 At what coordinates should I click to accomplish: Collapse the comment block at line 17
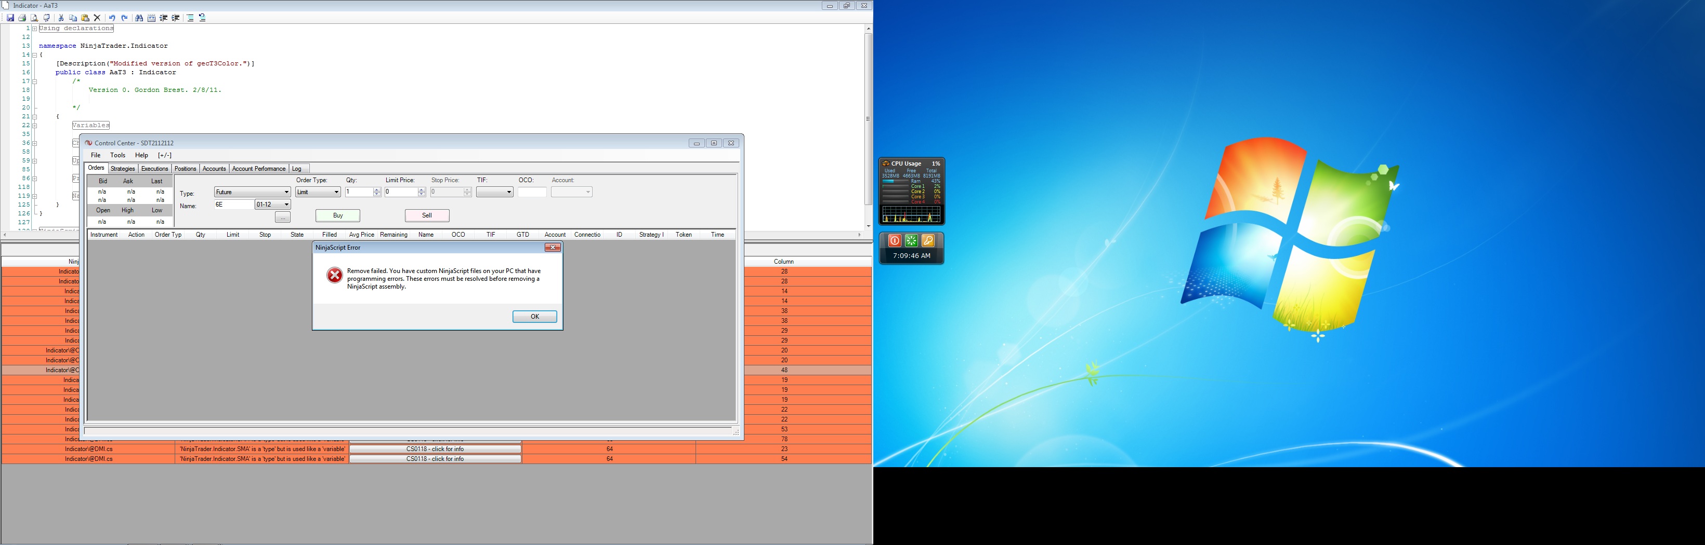tap(34, 81)
